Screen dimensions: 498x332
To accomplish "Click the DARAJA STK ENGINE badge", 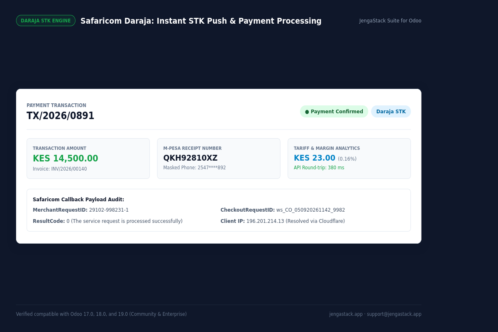I will [x=46, y=21].
